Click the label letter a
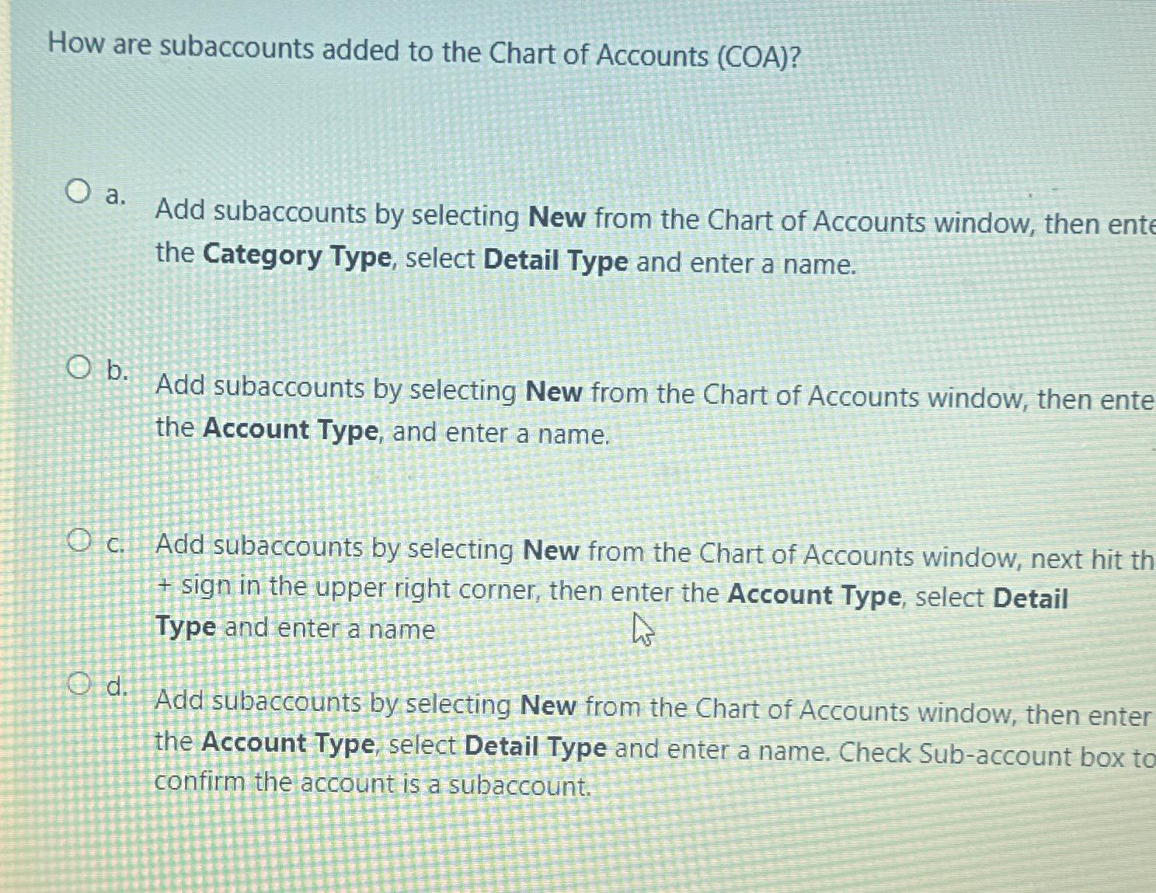 [115, 197]
